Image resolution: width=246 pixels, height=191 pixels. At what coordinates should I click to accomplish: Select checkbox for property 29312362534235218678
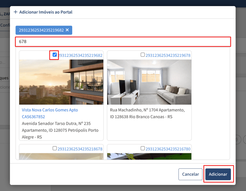(x=55, y=148)
